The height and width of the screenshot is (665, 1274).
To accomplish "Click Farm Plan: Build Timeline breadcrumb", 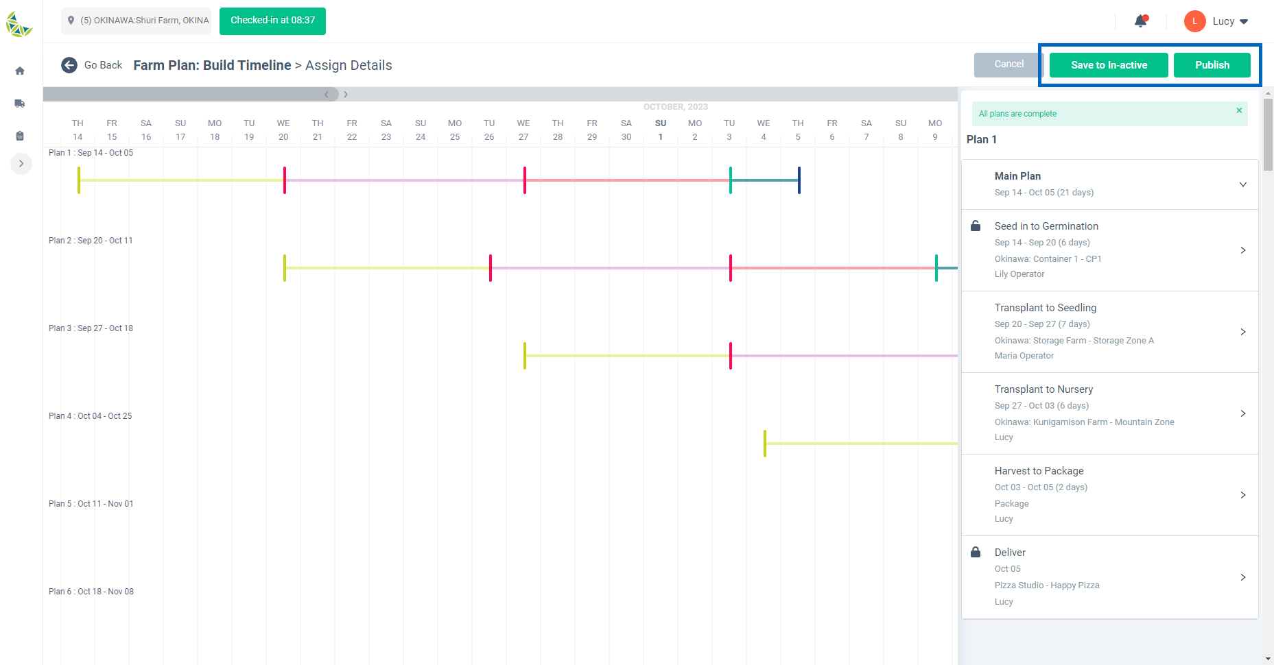I will 212,65.
